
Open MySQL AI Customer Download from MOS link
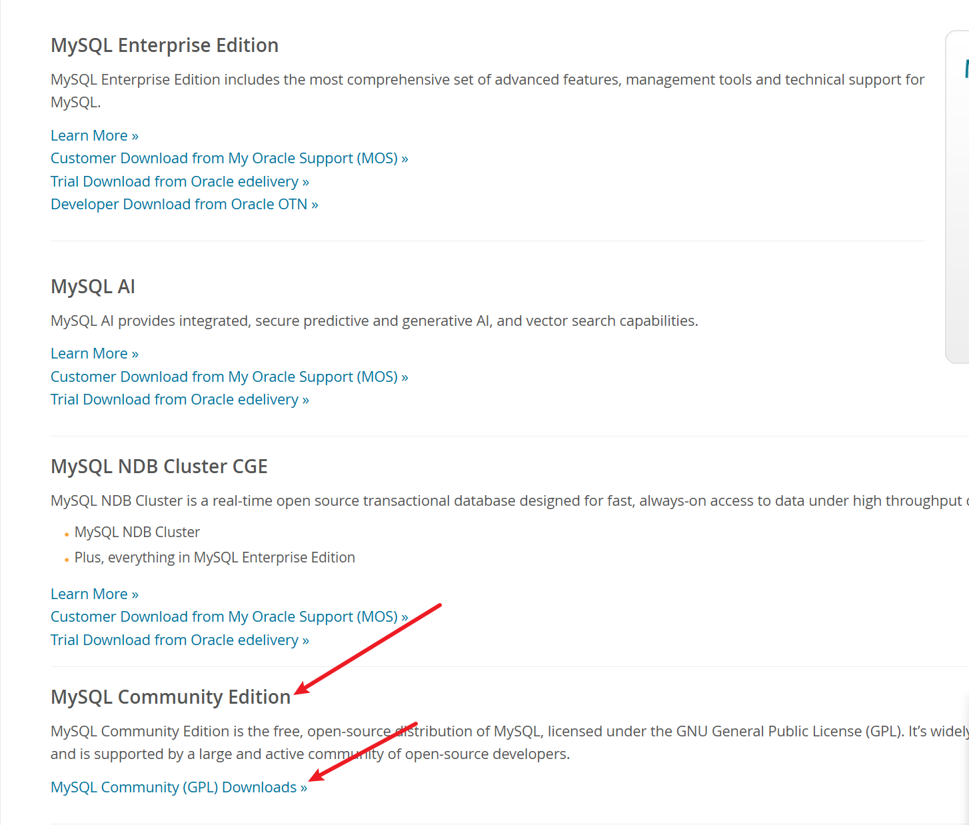point(229,377)
